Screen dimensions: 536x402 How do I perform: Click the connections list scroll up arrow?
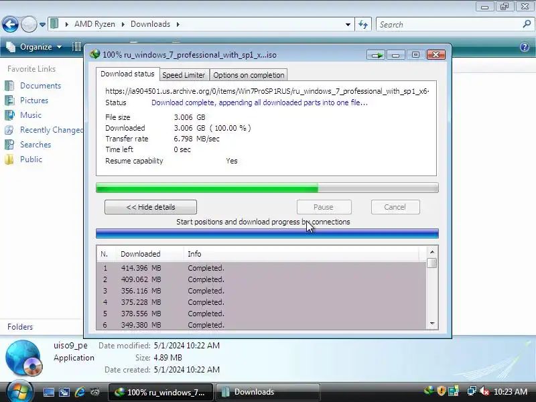(x=432, y=252)
